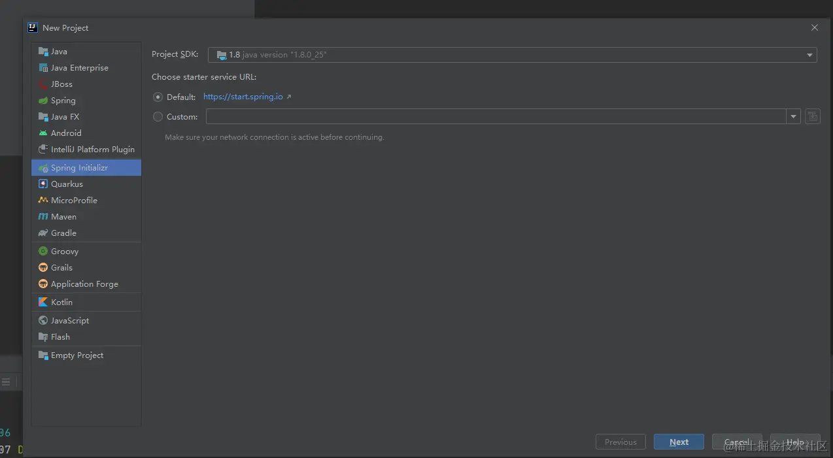Click the Groovy green icon

[x=43, y=252]
